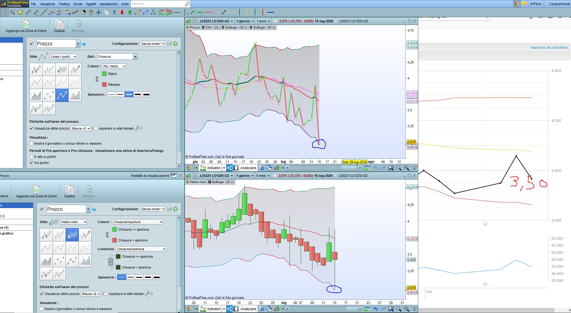This screenshot has width=571, height=313.
Task: Open the File menu
Action: point(33,4)
